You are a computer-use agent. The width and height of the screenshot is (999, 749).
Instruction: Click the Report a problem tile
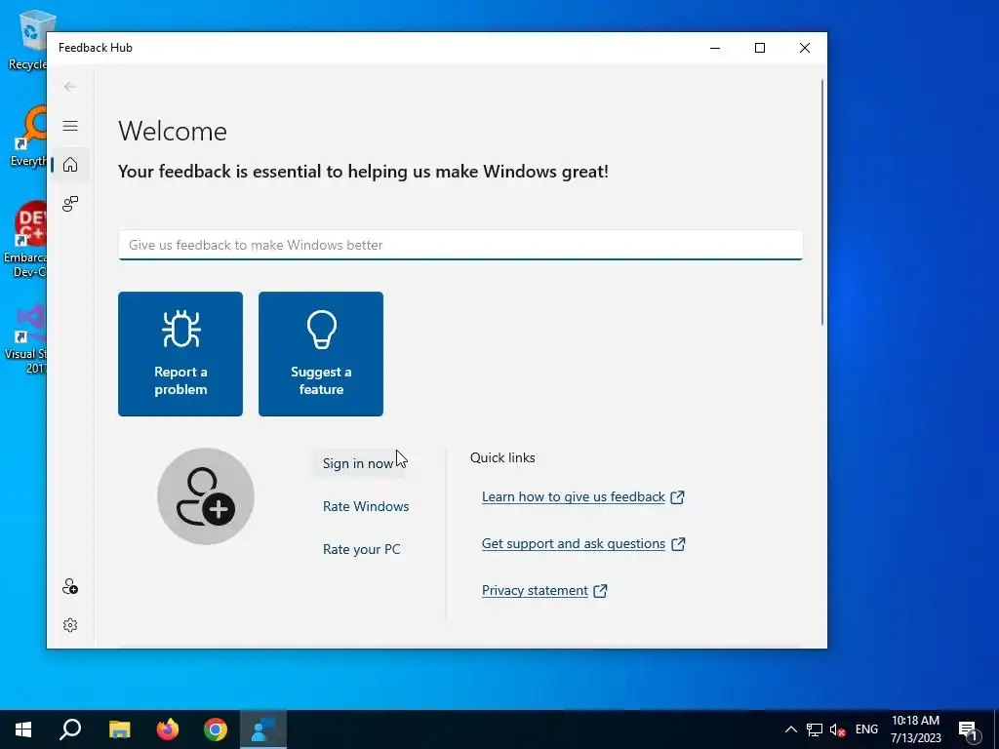click(180, 354)
